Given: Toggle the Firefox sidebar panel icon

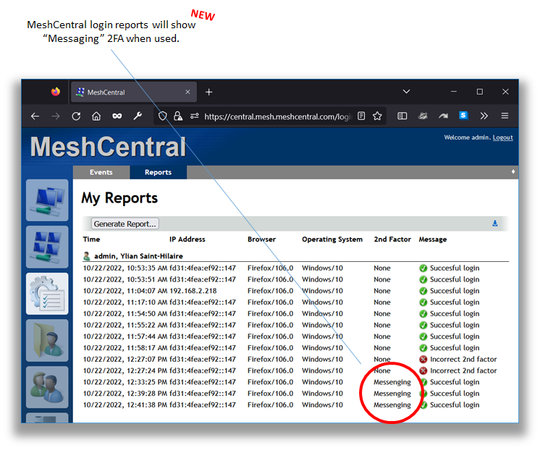Looking at the screenshot, I should (402, 116).
